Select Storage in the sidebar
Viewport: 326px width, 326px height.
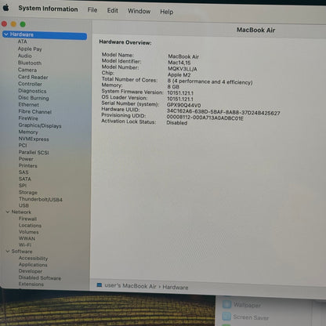(x=28, y=192)
